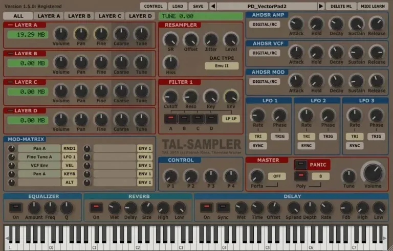
Task: Toggle Filter 1 routing for layer B
Action: [x=184, y=119]
